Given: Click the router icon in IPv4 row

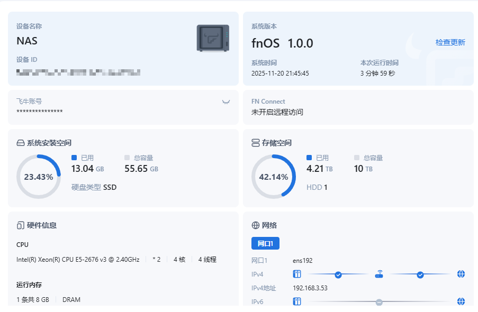Looking at the screenshot, I should click(x=379, y=274).
